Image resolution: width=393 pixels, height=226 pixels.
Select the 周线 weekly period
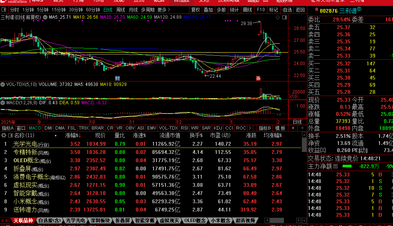pos(121,10)
